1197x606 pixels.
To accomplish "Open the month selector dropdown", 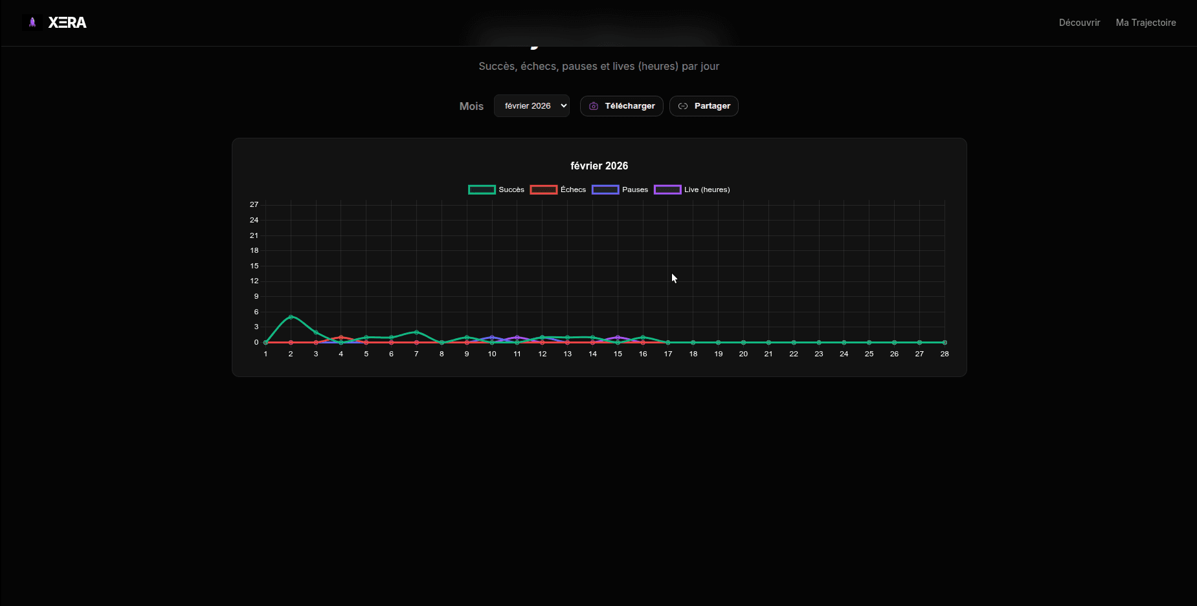I will pyautogui.click(x=531, y=105).
